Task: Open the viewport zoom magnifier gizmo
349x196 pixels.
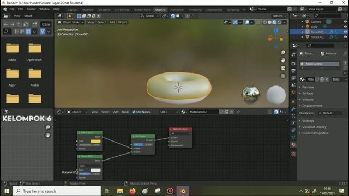Action: (283, 52)
